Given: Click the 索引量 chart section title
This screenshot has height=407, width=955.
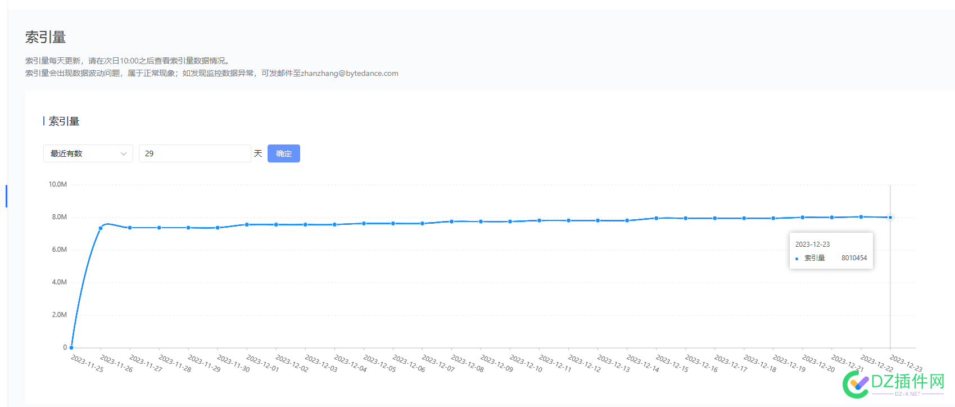Looking at the screenshot, I should point(64,121).
